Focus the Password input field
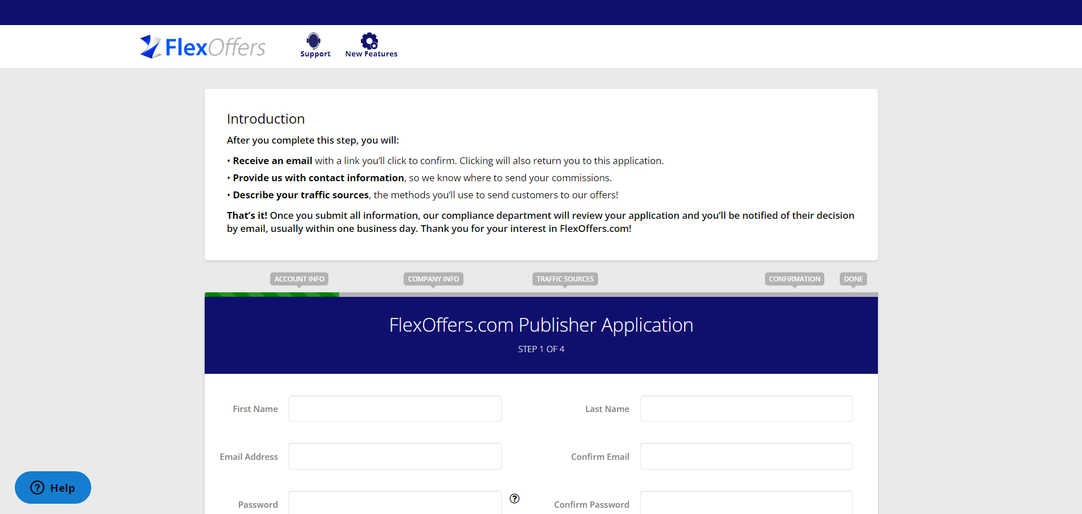This screenshot has height=514, width=1082. point(395,503)
